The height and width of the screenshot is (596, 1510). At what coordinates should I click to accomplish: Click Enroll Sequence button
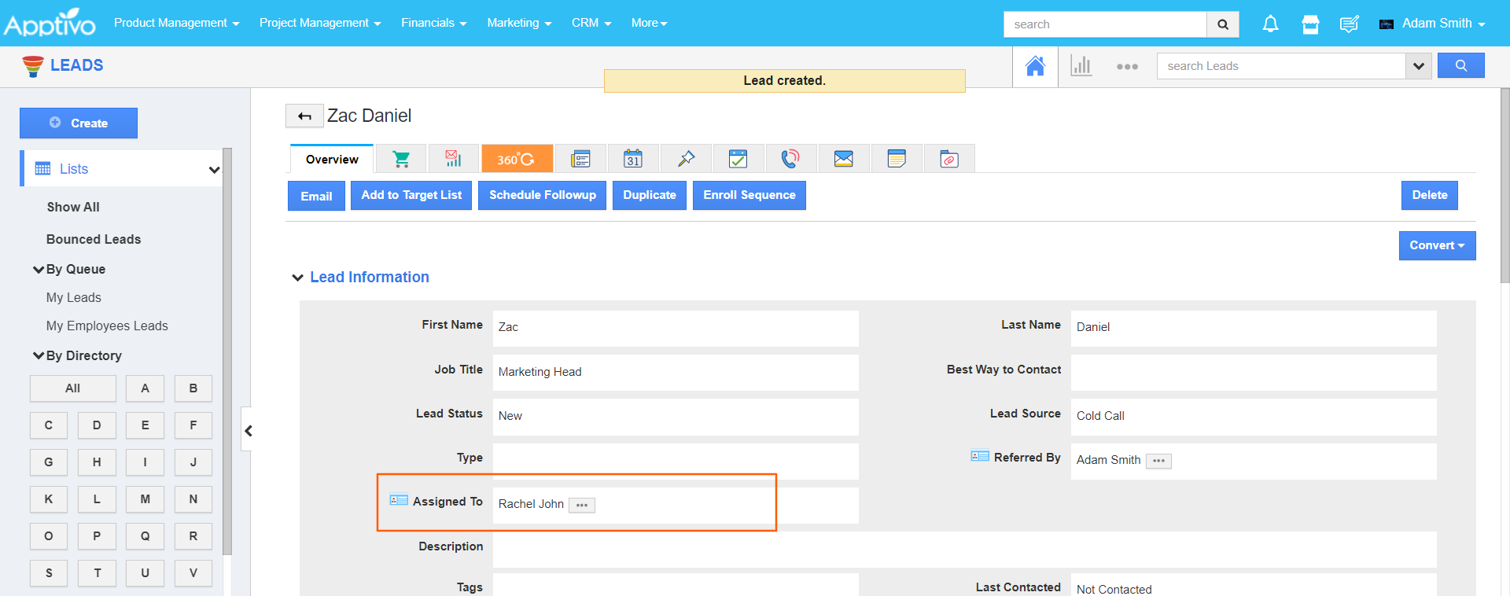749,195
